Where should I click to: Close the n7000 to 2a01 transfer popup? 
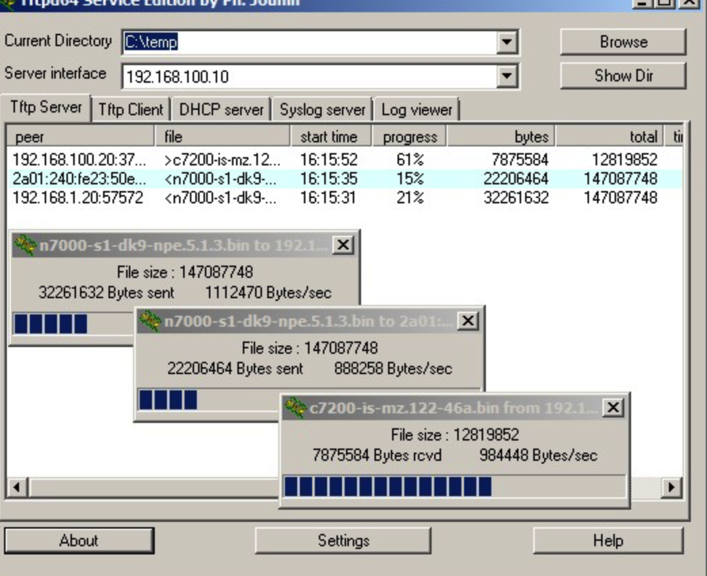(x=468, y=321)
